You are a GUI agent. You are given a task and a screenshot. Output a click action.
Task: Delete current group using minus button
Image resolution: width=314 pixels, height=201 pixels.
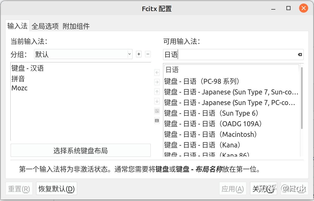pos(148,54)
